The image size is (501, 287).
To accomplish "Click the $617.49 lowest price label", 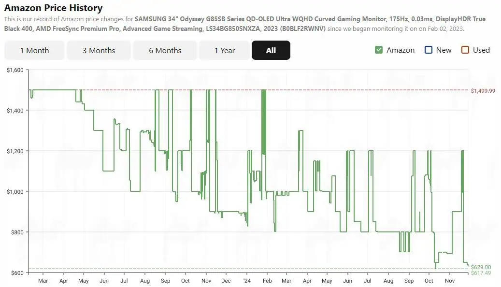I will [481, 273].
